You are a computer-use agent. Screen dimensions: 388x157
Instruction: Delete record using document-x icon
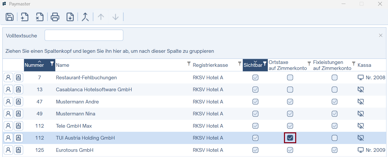pyautogui.click(x=39, y=17)
